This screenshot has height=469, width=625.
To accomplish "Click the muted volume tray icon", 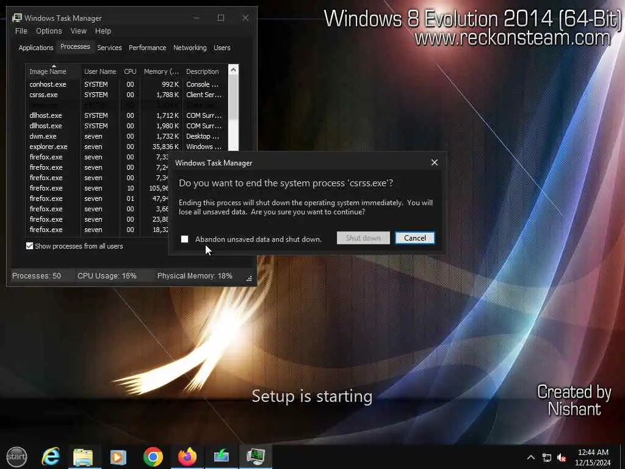I will 562,457.
